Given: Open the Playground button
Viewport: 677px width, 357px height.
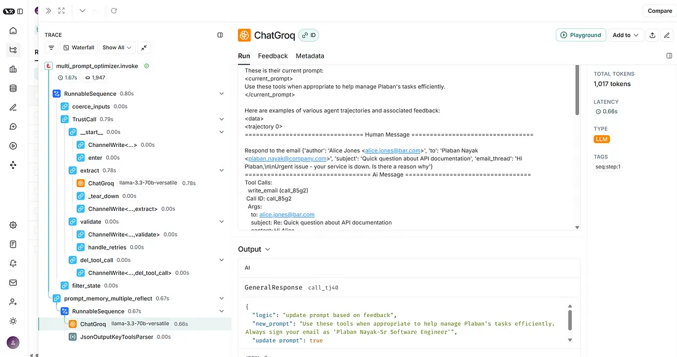Looking at the screenshot, I should 581,36.
